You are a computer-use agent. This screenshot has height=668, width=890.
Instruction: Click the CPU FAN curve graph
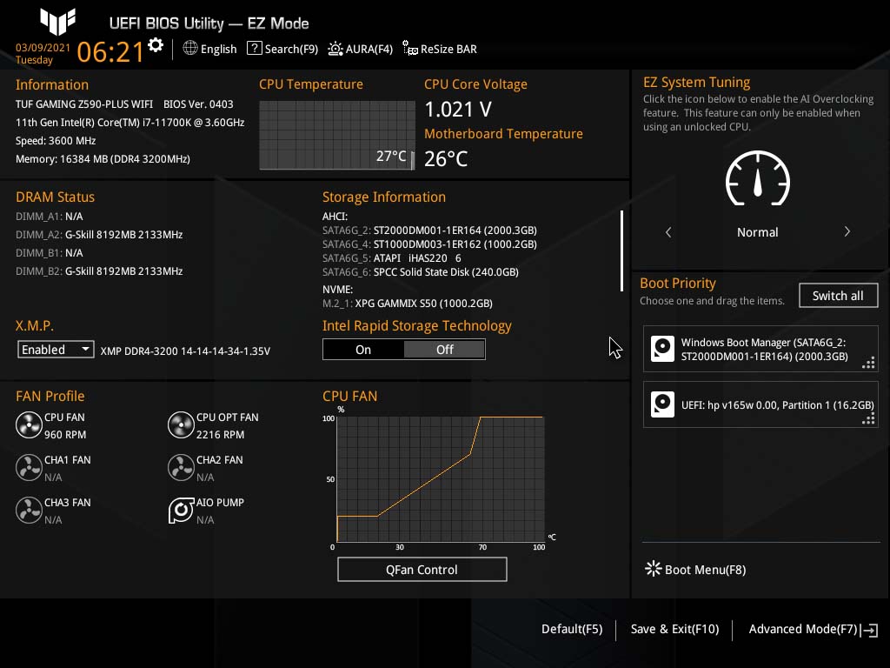(441, 479)
